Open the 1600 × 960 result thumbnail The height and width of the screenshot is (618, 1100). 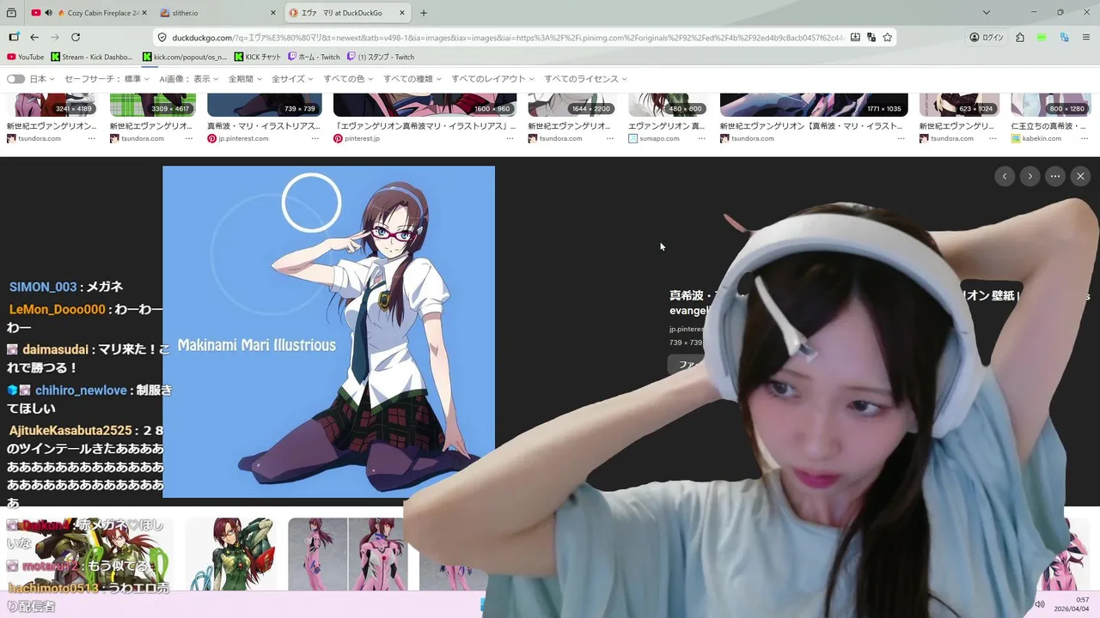425,105
